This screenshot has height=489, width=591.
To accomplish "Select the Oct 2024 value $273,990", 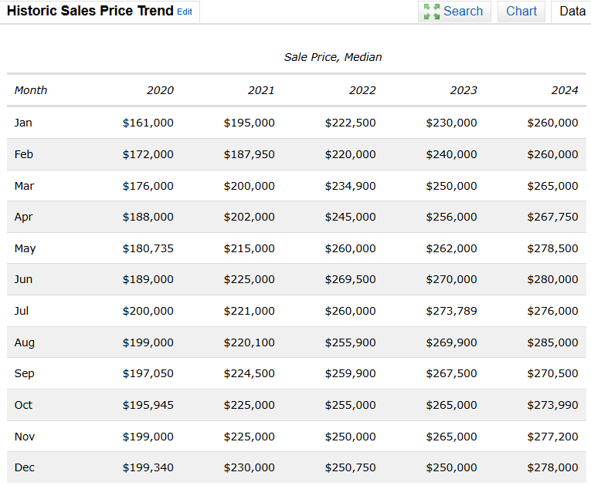I will coord(552,405).
